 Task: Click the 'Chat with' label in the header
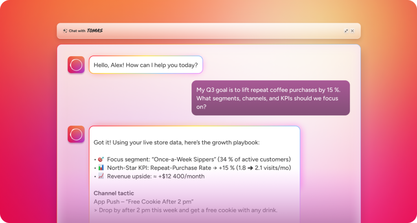pos(77,31)
